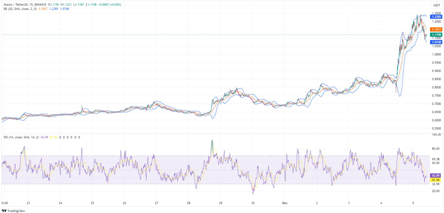Click the 28 date on time axis
This screenshot has width=444, height=213.
pos(189,203)
